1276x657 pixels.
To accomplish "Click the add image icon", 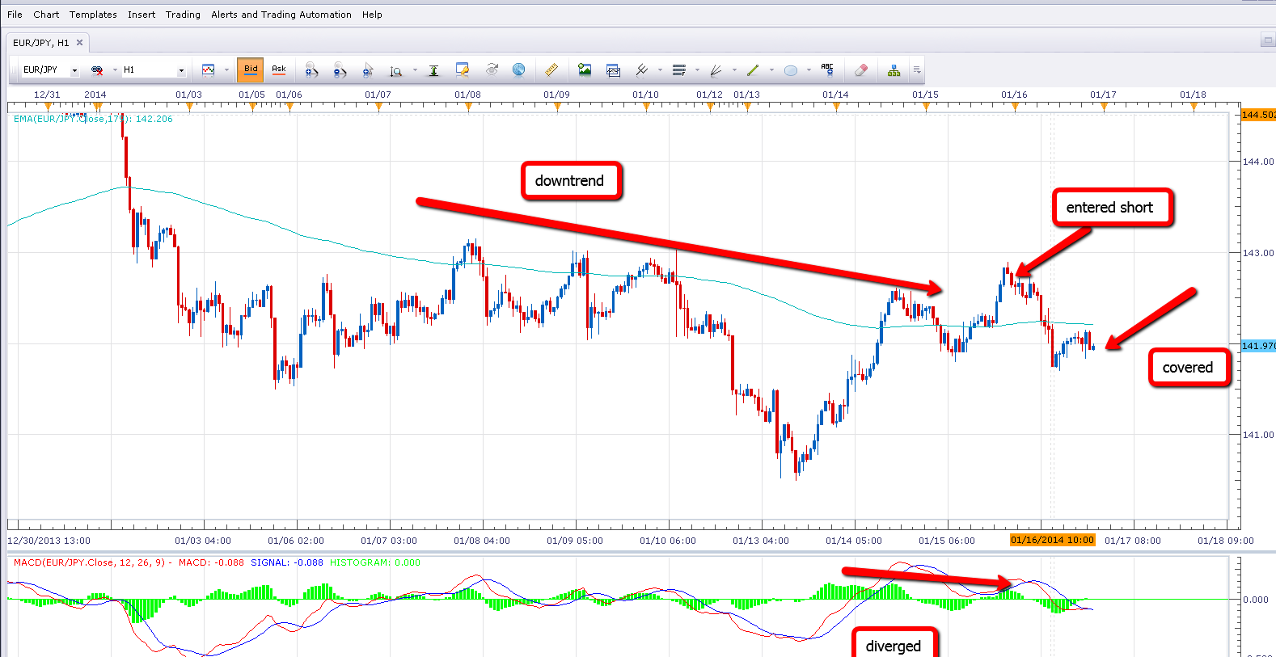I will [585, 70].
